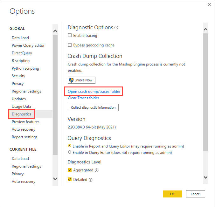Open crash dump/traces folder link
The width and height of the screenshot is (215, 207).
click(x=94, y=92)
